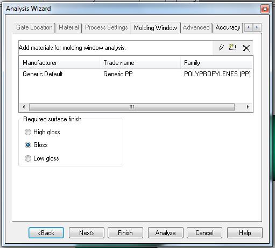Select the Gloss surface finish option
Screen dimensions: 275x248
(x=28, y=145)
